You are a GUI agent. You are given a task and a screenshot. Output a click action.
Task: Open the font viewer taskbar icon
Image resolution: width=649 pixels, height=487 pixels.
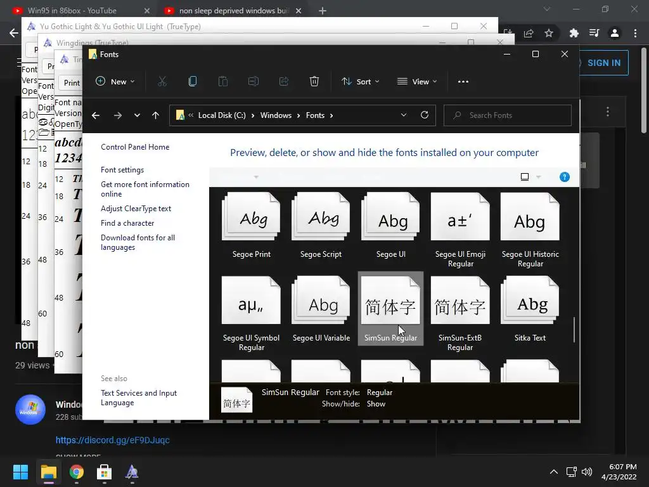[x=132, y=472]
